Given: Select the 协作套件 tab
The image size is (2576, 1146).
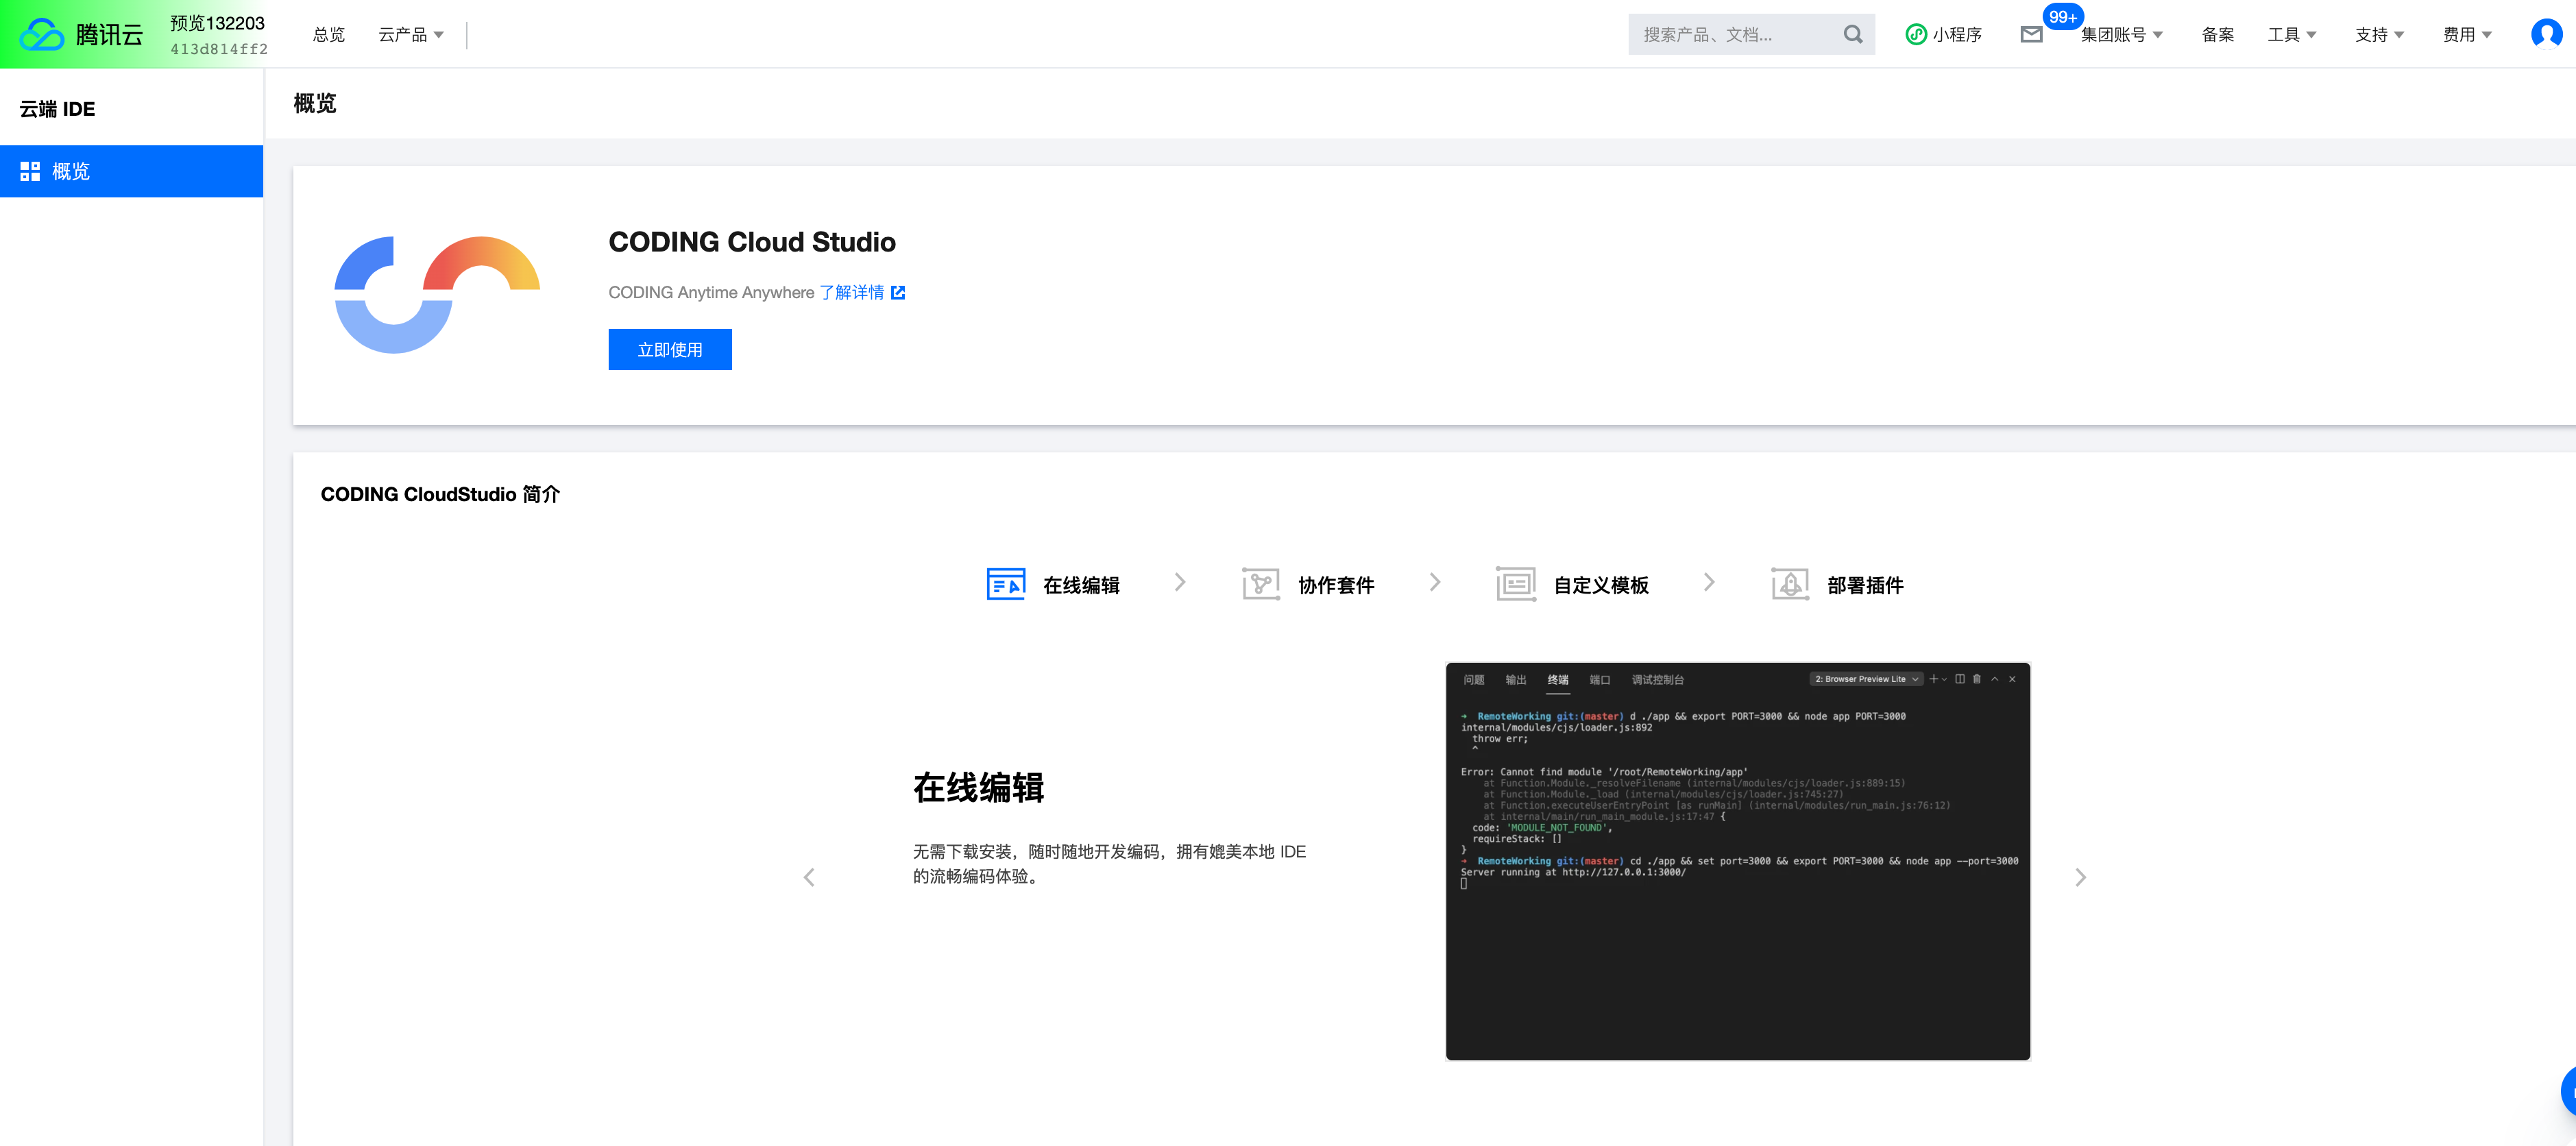Looking at the screenshot, I should (x=1309, y=584).
